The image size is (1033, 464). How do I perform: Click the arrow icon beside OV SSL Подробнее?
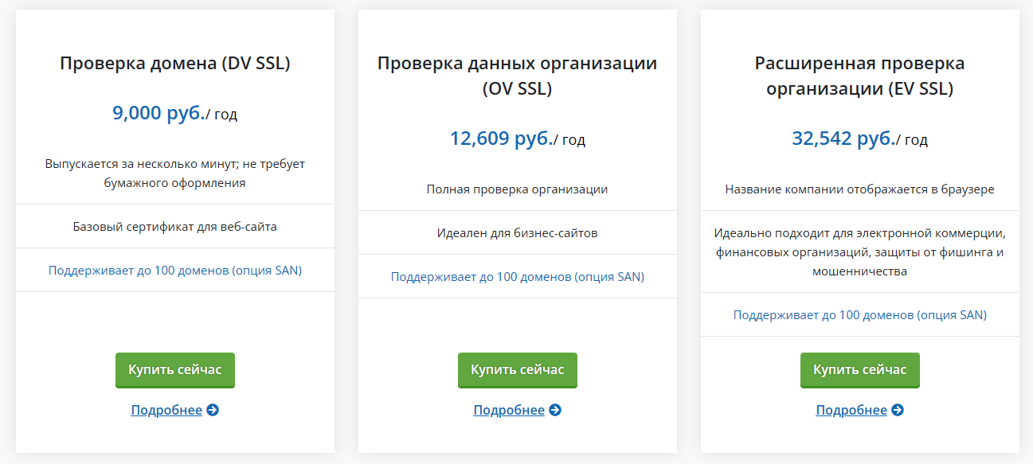click(555, 410)
